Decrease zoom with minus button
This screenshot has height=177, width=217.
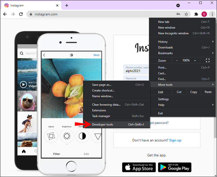pyautogui.click(x=177, y=60)
